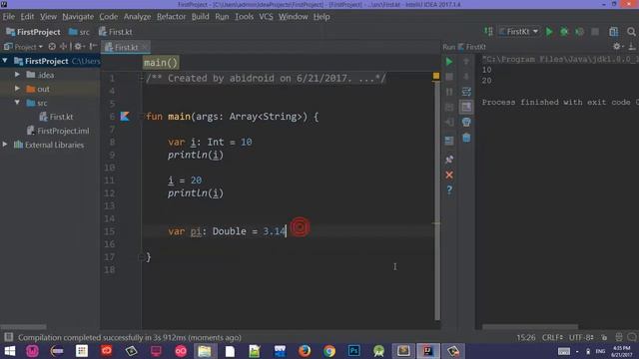Image resolution: width=639 pixels, height=359 pixels.
Task: Run FirstKt from the main toolbar
Action: (549, 32)
